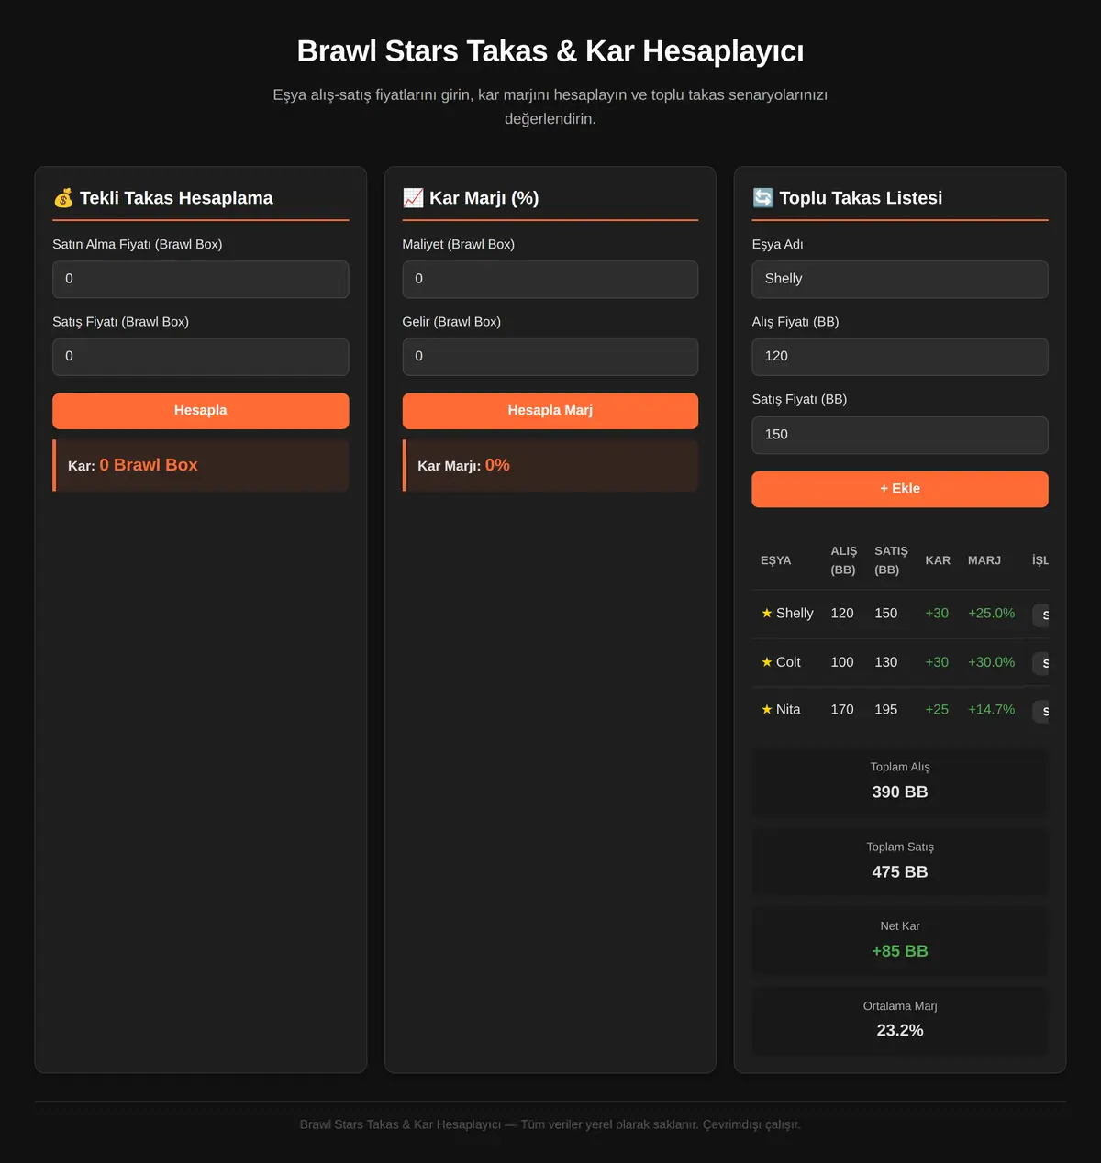This screenshot has width=1101, height=1163.
Task: Click the star icon in the Nita row
Action: point(767,710)
